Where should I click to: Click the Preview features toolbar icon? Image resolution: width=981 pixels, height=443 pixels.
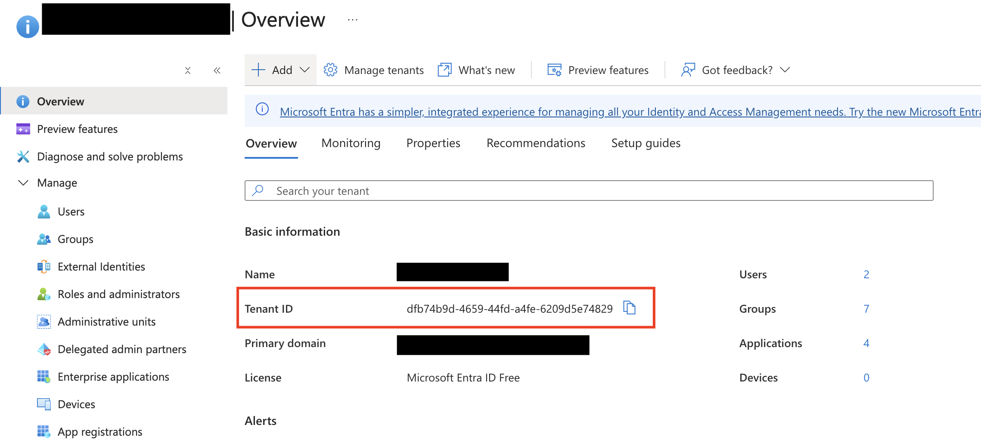[554, 70]
